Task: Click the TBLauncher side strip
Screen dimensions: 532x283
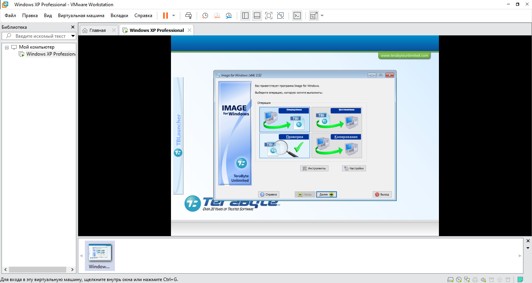Action: point(178,135)
